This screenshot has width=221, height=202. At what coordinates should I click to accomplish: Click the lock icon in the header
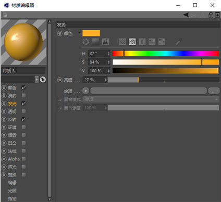(x=211, y=15)
